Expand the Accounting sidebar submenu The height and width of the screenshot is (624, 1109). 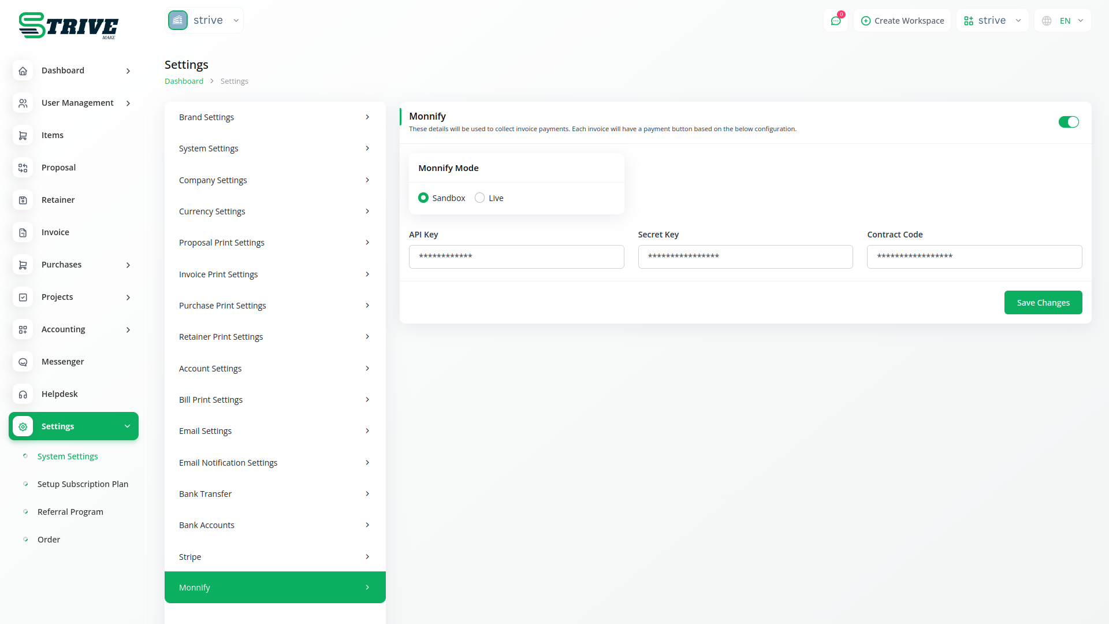click(128, 329)
